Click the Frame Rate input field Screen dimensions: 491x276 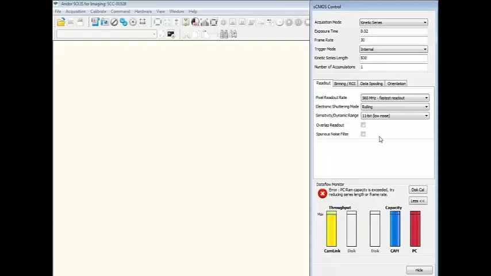394,40
